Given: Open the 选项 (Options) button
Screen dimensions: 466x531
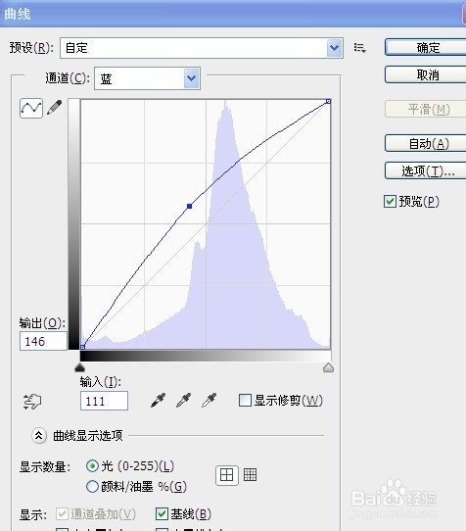Looking at the screenshot, I should pyautogui.click(x=426, y=170).
